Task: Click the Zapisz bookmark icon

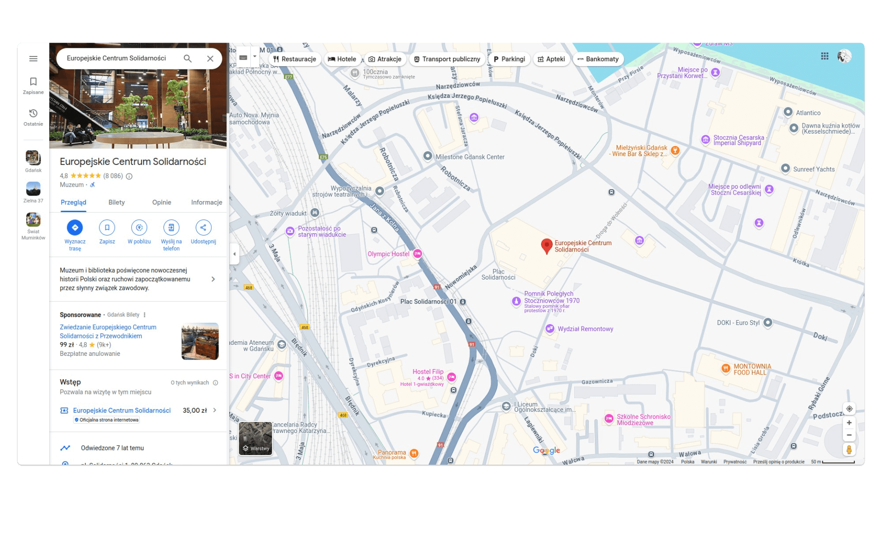Action: point(107,227)
